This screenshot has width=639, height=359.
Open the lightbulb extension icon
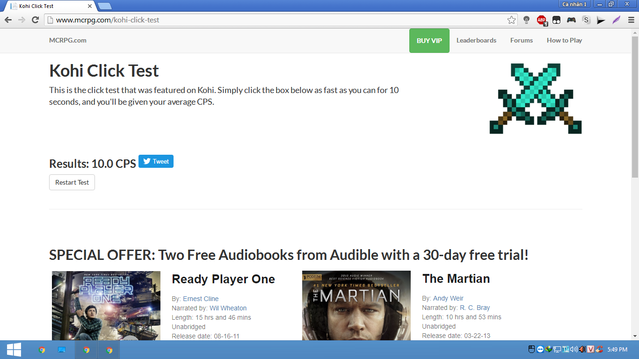(526, 20)
